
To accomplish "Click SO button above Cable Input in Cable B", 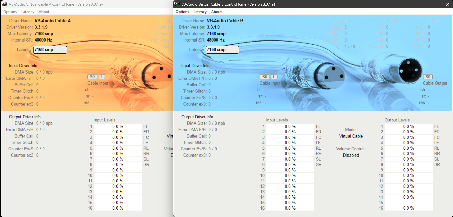I will pos(265,77).
